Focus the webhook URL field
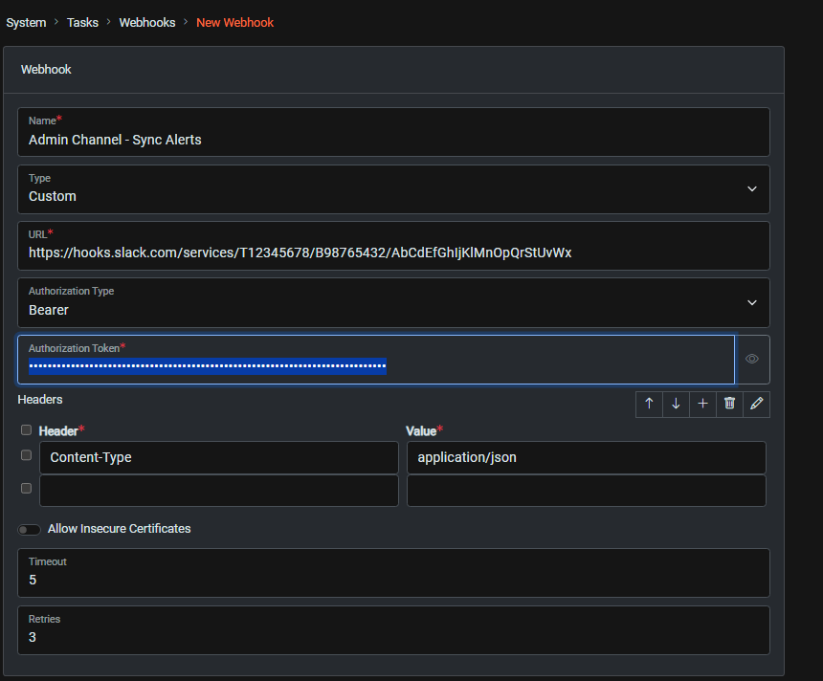Viewport: 823px width, 681px height. [393, 253]
